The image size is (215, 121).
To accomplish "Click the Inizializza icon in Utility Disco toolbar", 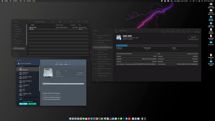I will [178, 30].
